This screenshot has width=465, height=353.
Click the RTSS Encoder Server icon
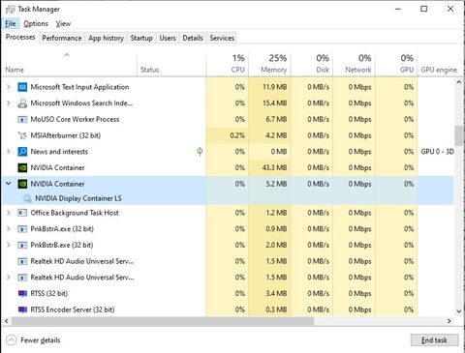(x=22, y=309)
